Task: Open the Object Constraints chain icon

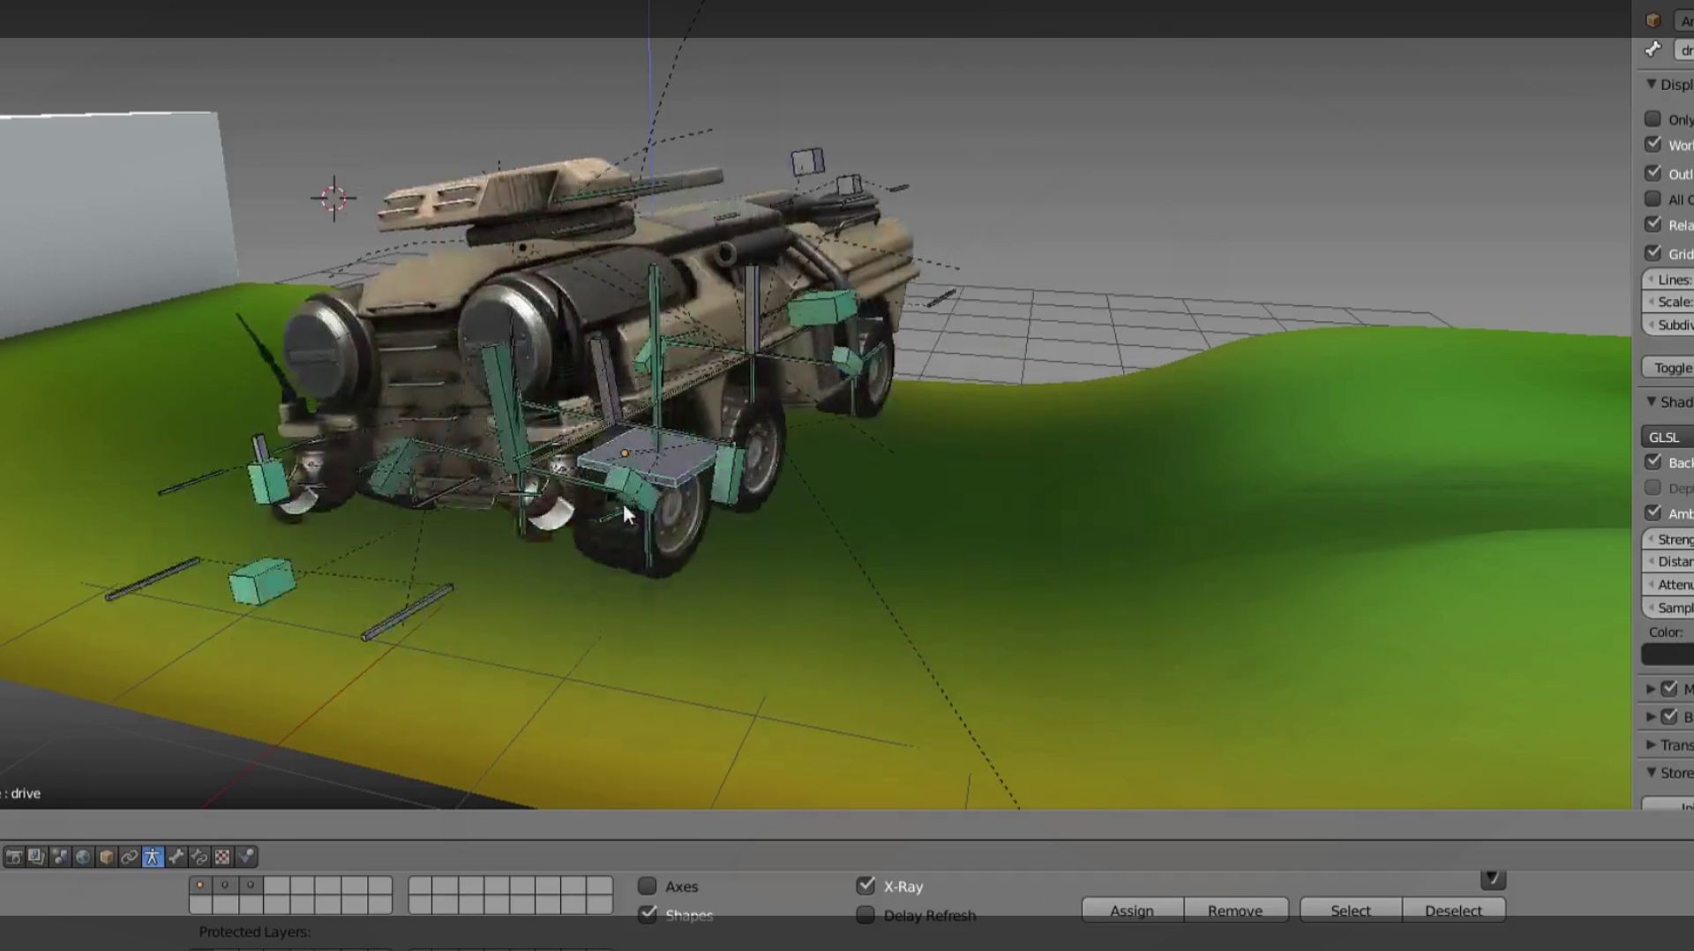Action: [130, 857]
